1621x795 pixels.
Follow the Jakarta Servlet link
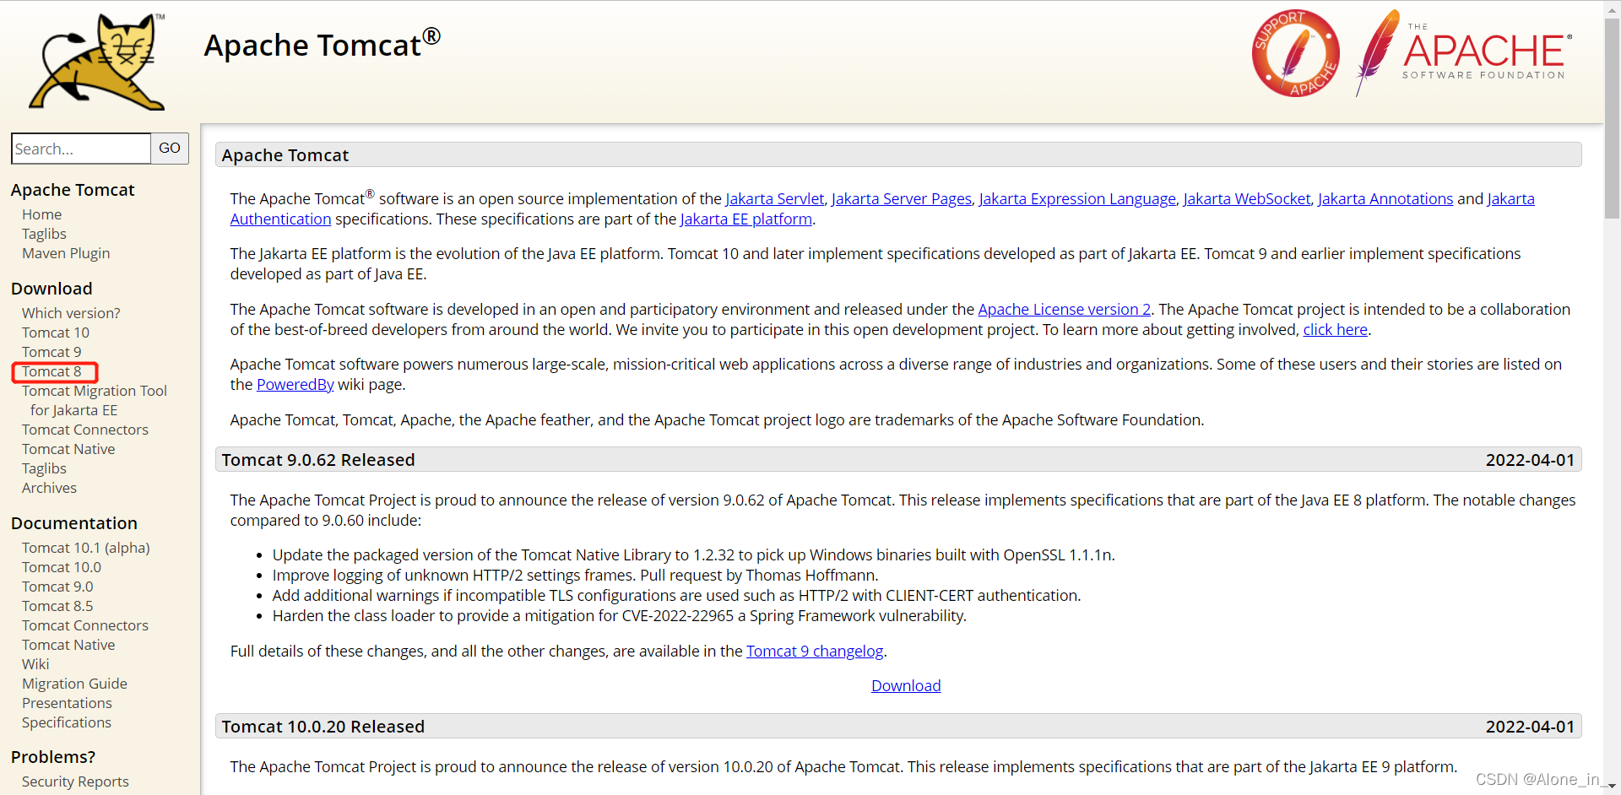774,198
